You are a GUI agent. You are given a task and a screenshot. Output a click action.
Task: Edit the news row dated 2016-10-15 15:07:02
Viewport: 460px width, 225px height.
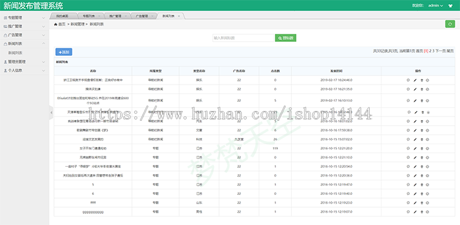[415, 139]
